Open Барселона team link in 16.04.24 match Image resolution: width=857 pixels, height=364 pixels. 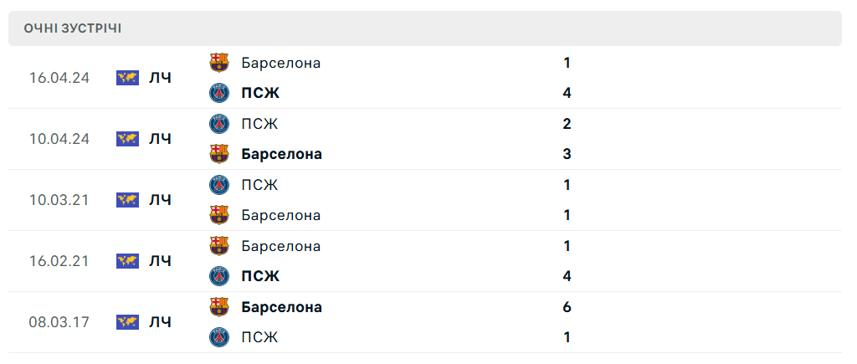[x=280, y=63]
